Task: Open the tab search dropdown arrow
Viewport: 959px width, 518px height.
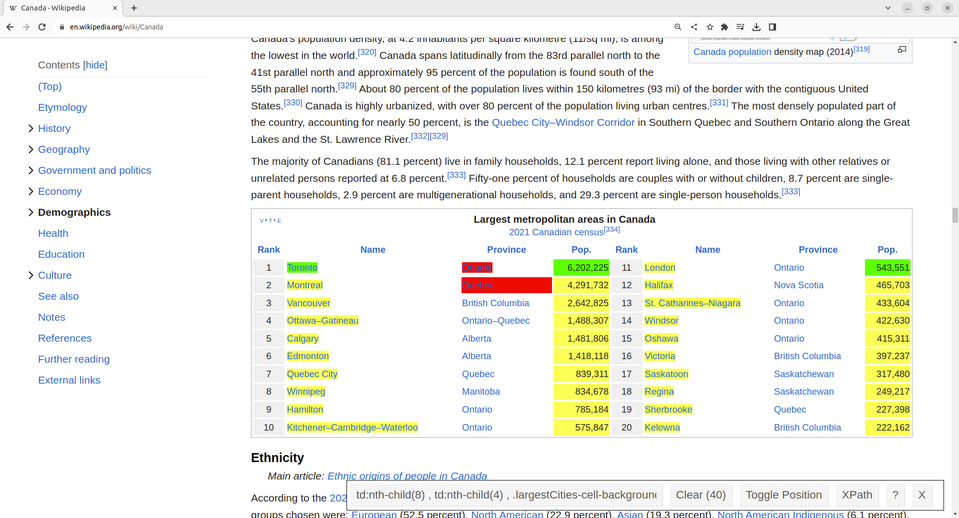Action: [887, 8]
